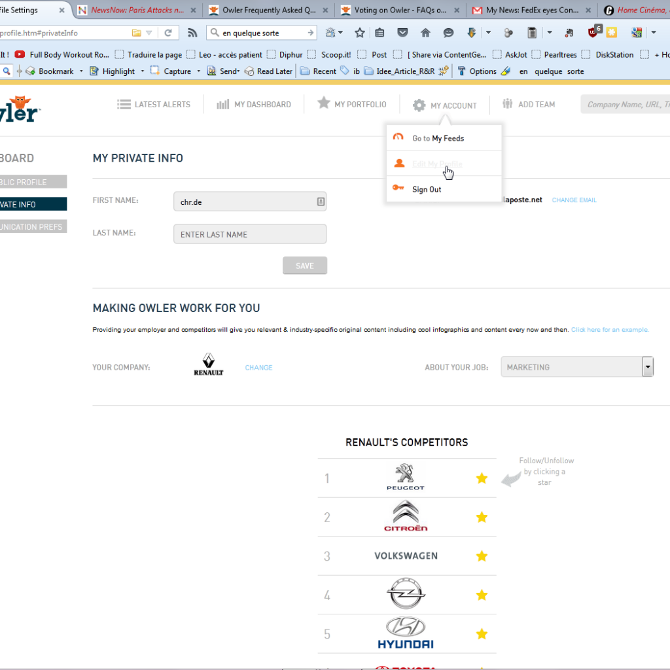Click the Hyundai logo

click(x=406, y=633)
